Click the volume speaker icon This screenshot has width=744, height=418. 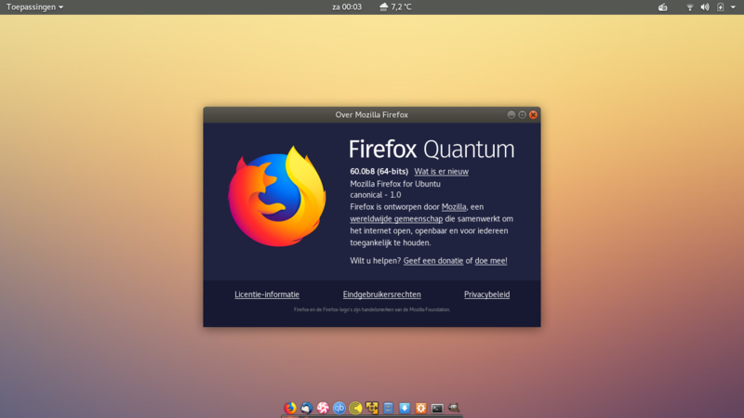[x=704, y=7]
